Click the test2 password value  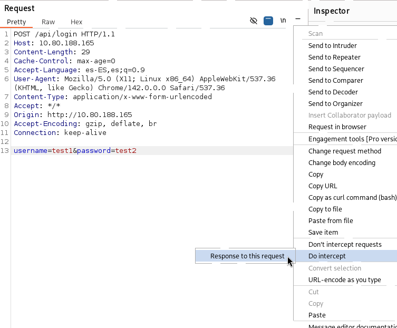click(126, 151)
